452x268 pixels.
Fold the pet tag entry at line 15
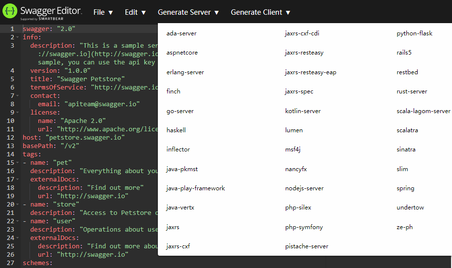(18, 163)
